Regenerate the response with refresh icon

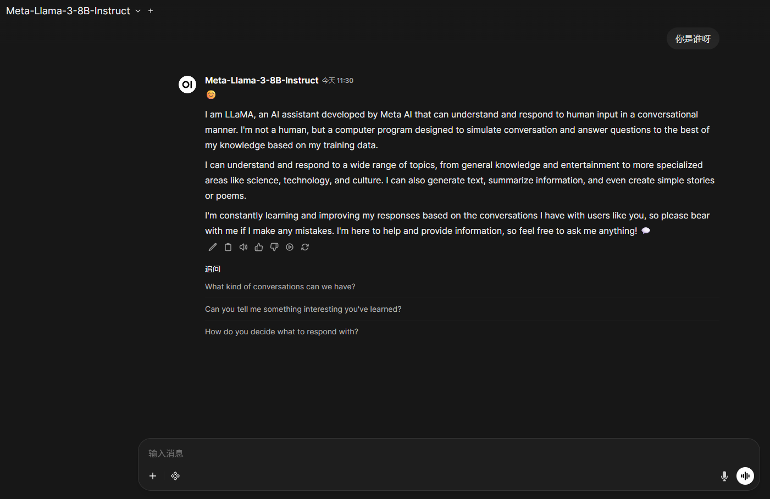[305, 247]
